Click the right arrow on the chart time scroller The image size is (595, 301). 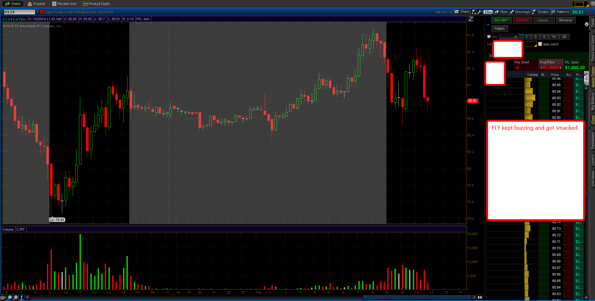pyautogui.click(x=474, y=297)
